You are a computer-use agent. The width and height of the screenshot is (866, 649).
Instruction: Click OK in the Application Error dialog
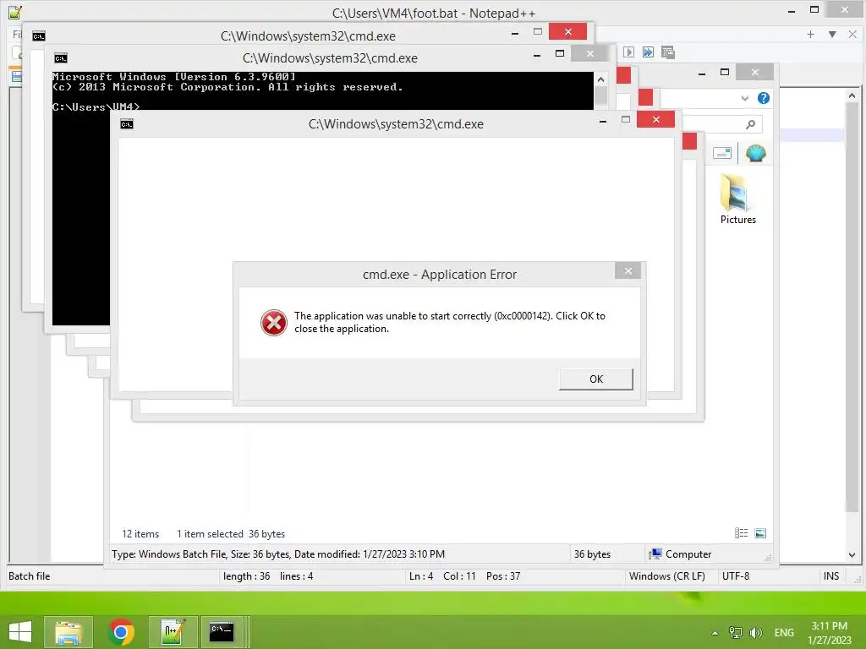click(596, 379)
